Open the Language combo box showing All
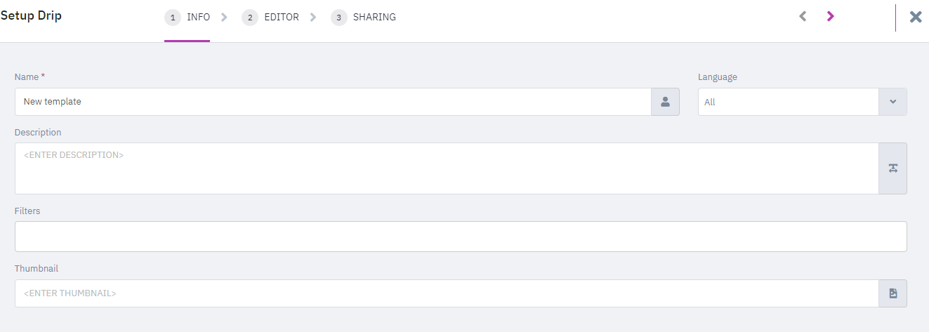Image resolution: width=929 pixels, height=332 pixels. point(802,102)
